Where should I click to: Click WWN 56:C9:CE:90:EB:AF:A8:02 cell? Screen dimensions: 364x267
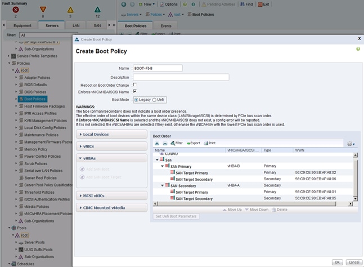(316, 172)
